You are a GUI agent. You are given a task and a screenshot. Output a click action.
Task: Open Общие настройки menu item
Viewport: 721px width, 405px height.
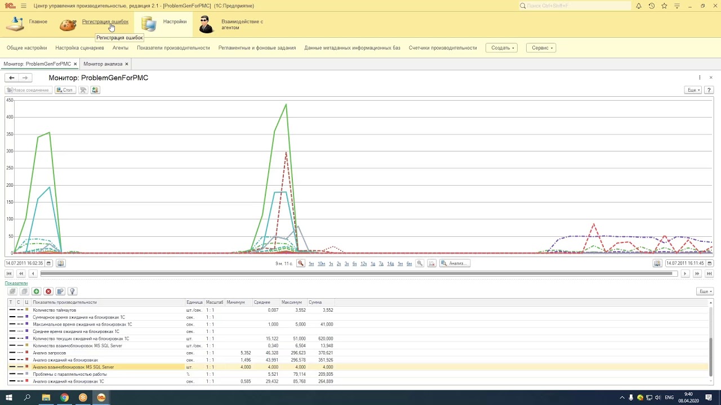coord(26,48)
